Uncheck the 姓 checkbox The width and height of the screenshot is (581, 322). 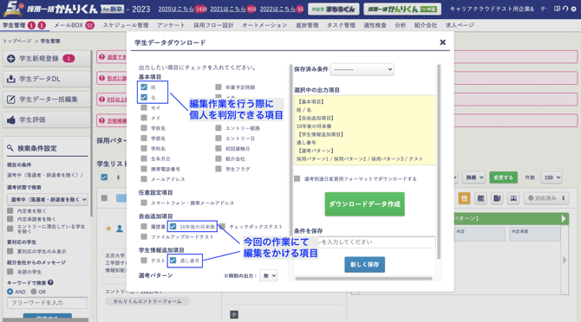[x=144, y=87]
